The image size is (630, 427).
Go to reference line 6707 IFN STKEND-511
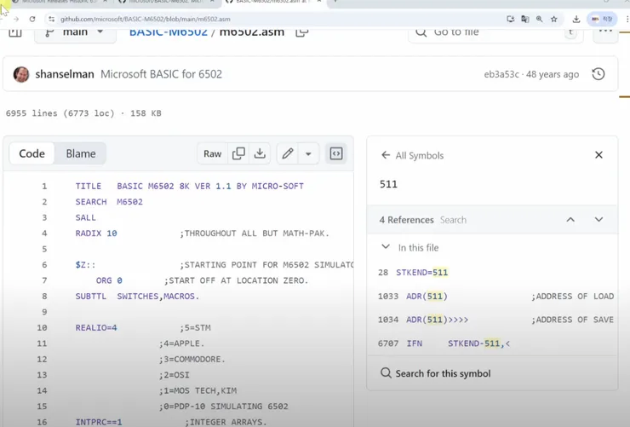[x=492, y=343]
